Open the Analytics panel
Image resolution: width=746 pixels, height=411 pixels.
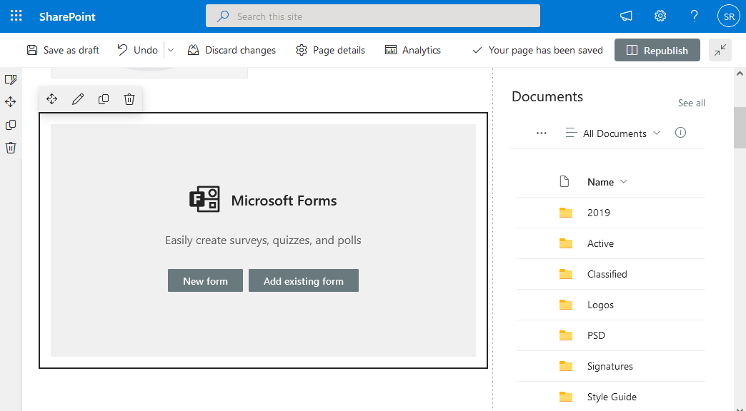point(412,50)
